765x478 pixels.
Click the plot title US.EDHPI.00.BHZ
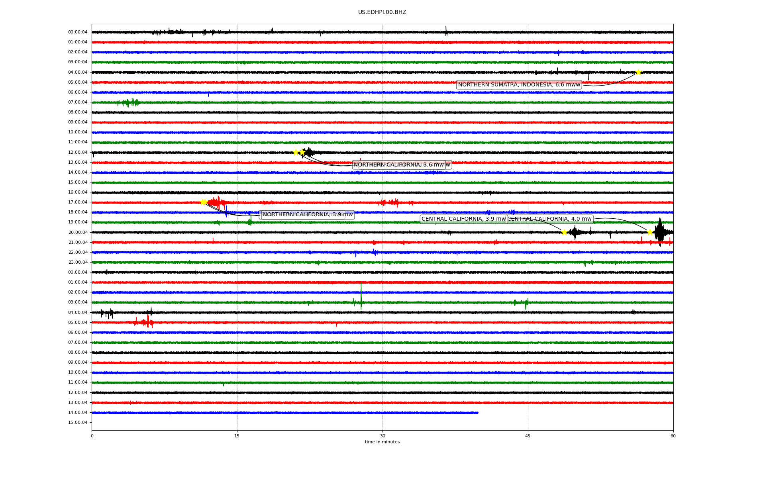(382, 12)
